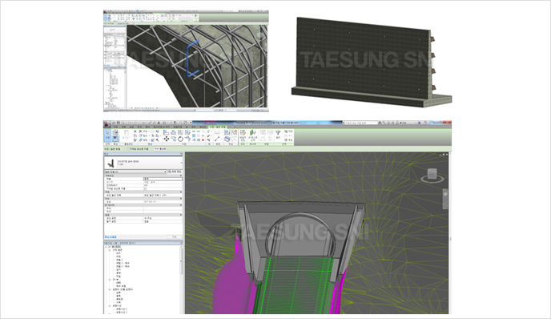Open the Revit application menu button
This screenshot has height=319, width=551.
tap(107, 123)
